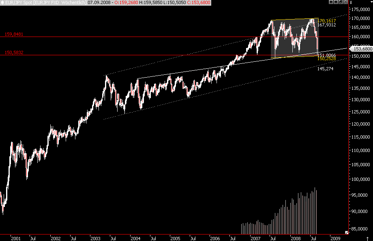Click the 100,0000 price axis label
Image resolution: width=373 pixels, height=241 pixels.
[x=360, y=179]
